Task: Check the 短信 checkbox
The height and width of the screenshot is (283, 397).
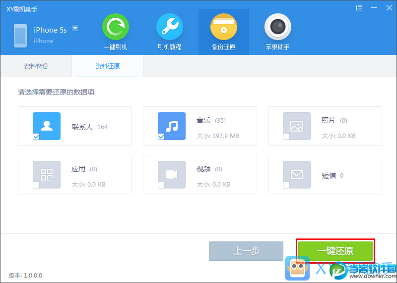Action: point(286,185)
